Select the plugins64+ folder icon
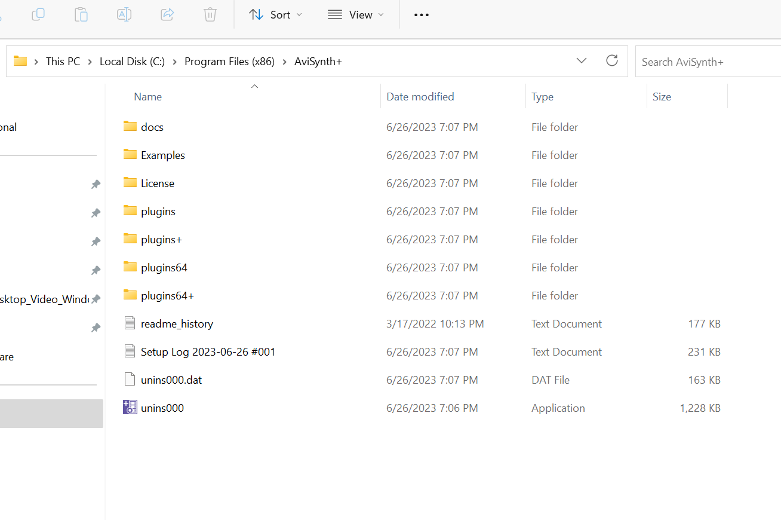 click(x=130, y=295)
